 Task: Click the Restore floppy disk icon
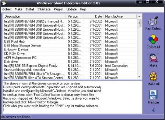pyautogui.click(x=153, y=95)
